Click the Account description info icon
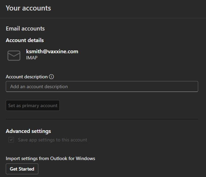Screen dimensions: 206x177 pyautogui.click(x=52, y=77)
